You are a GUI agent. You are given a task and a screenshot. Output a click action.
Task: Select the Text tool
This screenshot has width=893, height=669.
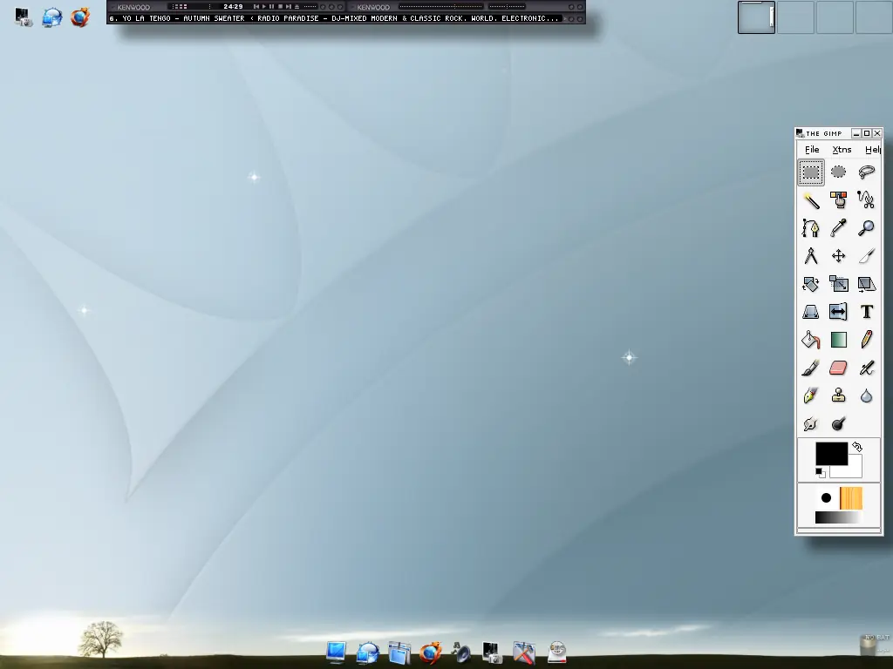coord(866,312)
